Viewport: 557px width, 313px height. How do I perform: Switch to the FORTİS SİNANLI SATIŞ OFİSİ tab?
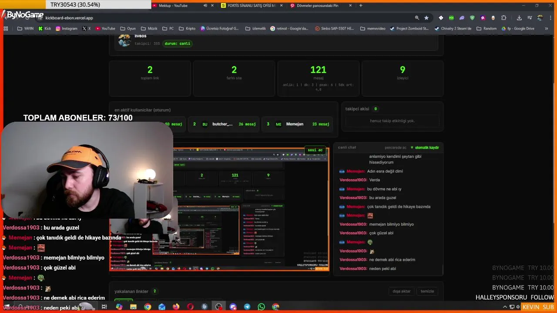tap(248, 6)
